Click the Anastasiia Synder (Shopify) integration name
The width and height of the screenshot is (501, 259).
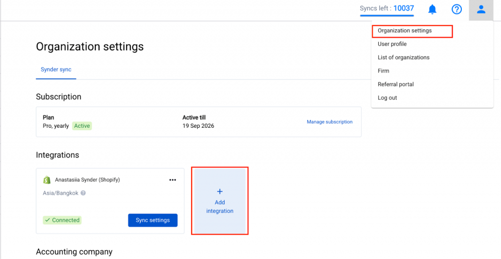pyautogui.click(x=87, y=180)
